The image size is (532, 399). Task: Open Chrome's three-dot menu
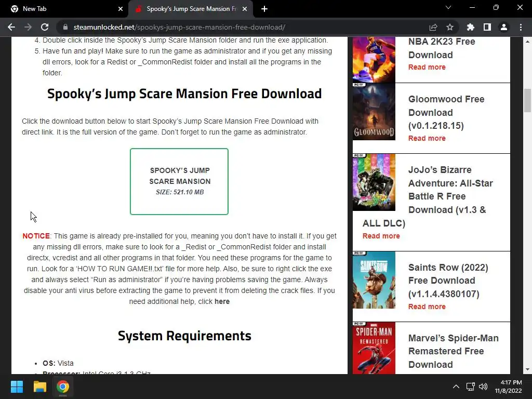521,27
